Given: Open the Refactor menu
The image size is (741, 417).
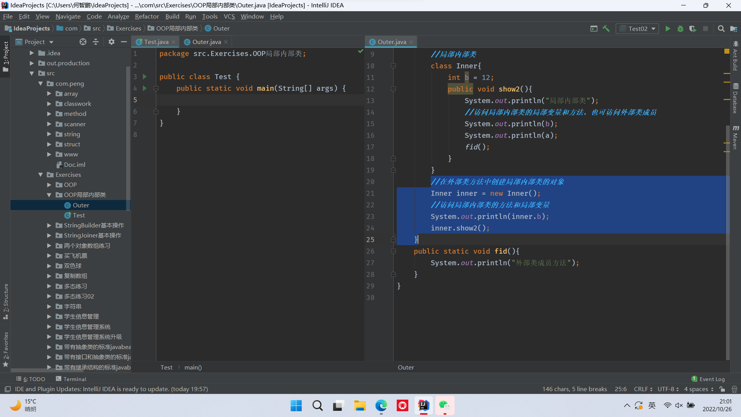Looking at the screenshot, I should [x=147, y=17].
